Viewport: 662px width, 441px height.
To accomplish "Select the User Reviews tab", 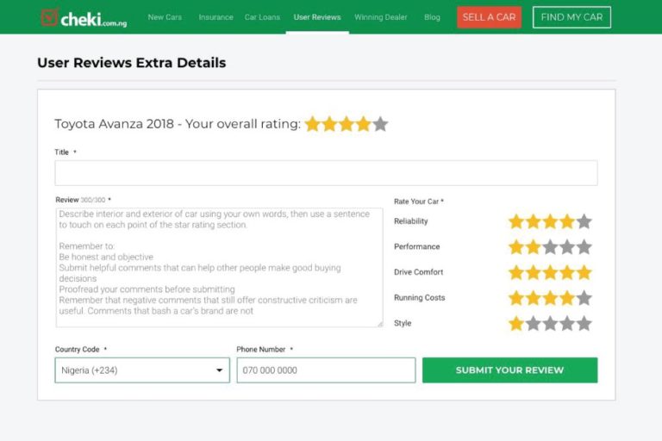I will click(317, 17).
